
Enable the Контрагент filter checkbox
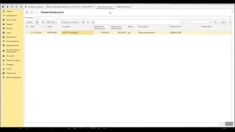(35, 18)
